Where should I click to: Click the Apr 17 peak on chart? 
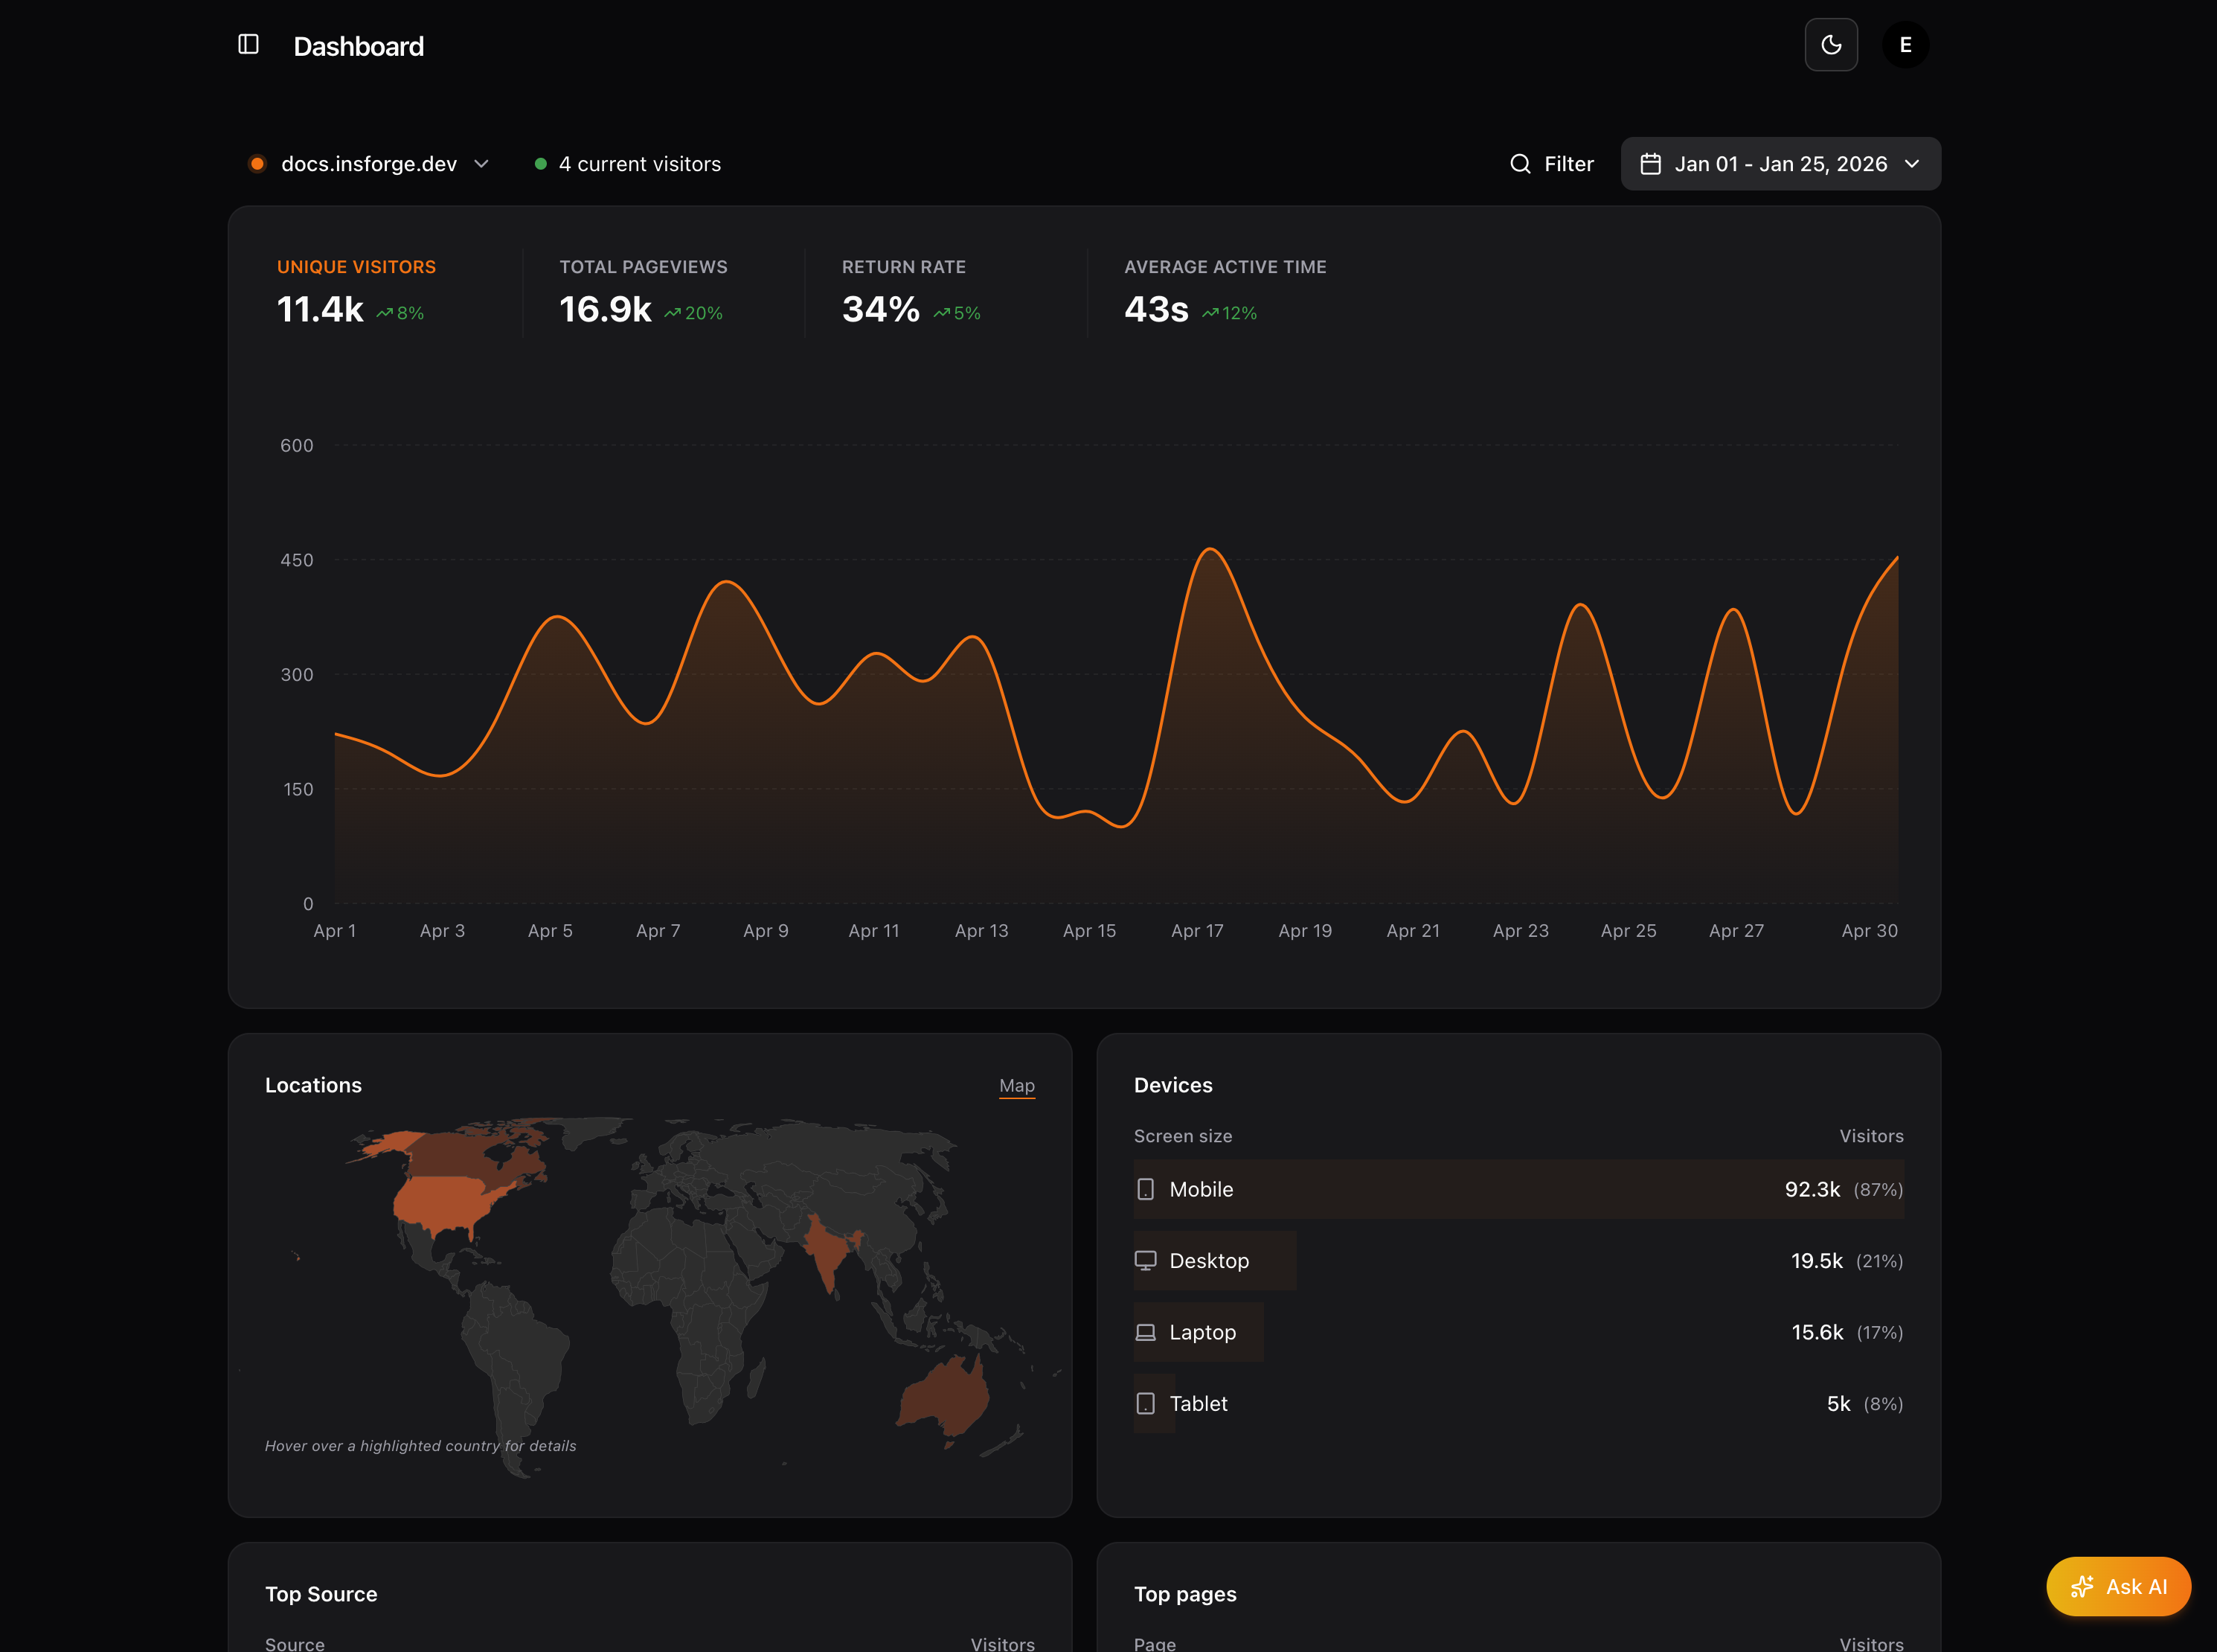(x=1210, y=549)
